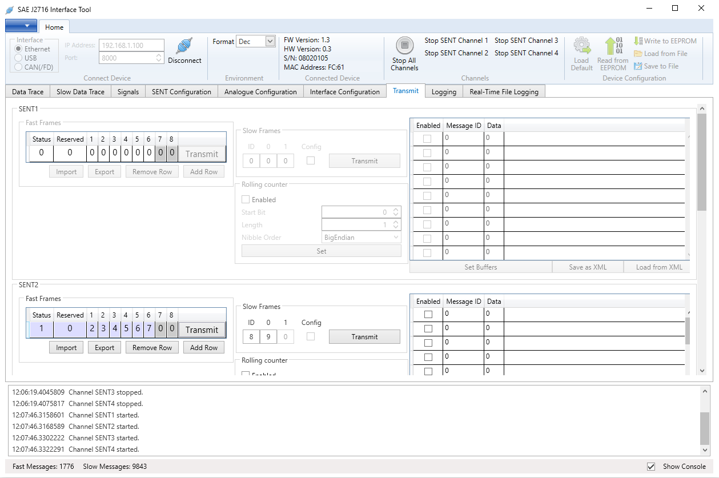The width and height of the screenshot is (719, 478).
Task: Expand the Nibble Order BigEndian combo box
Action: tap(361, 238)
